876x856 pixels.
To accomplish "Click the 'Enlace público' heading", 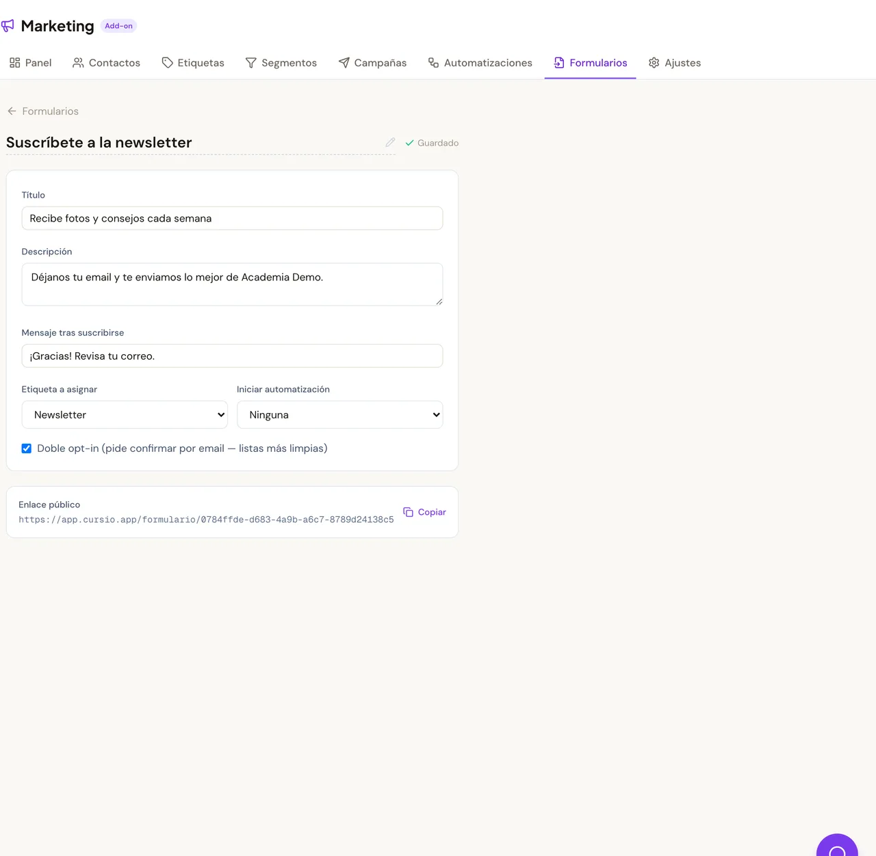I will (x=49, y=505).
